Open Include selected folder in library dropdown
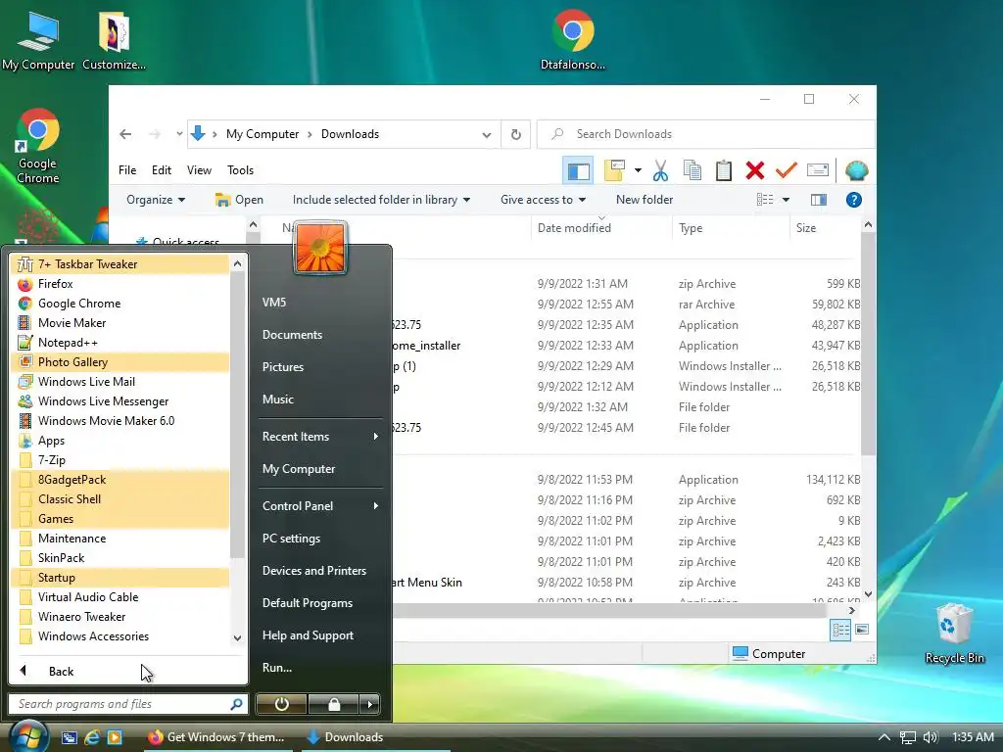The height and width of the screenshot is (752, 1003). click(x=381, y=200)
